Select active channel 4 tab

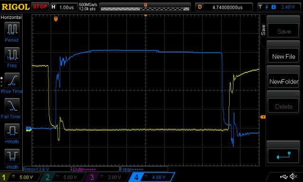pyautogui.click(x=152, y=177)
